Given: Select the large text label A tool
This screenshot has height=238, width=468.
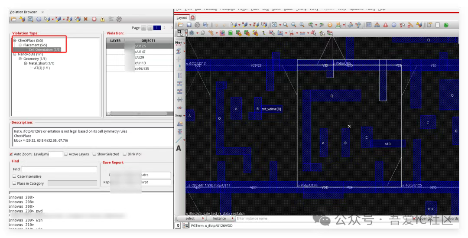Looking at the screenshot, I should coord(179,148).
